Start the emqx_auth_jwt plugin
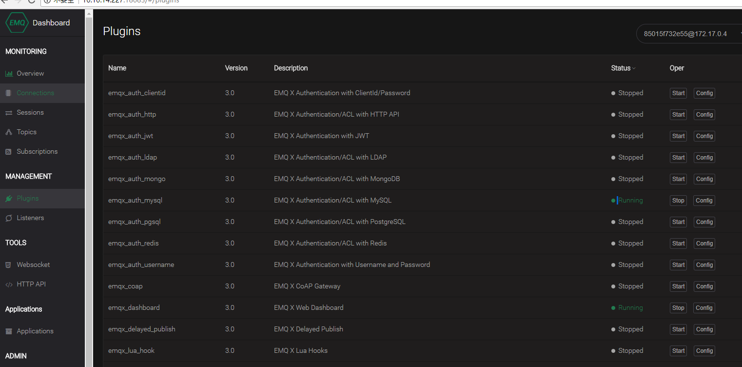This screenshot has height=367, width=742. (678, 136)
